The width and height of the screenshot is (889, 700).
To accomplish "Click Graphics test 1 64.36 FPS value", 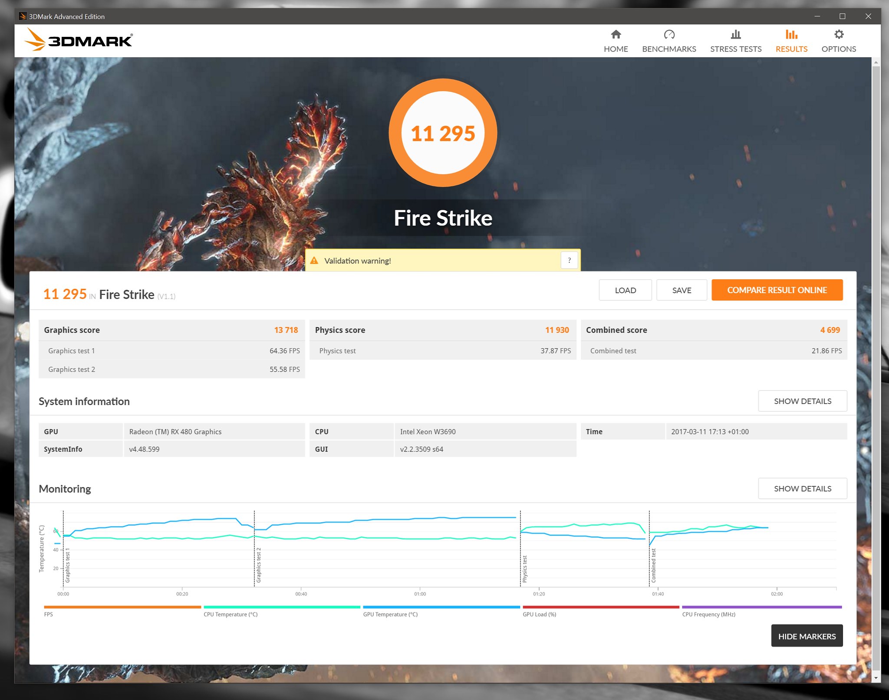I will pyautogui.click(x=285, y=351).
